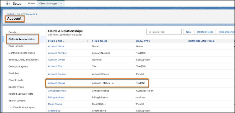Follow the SETUP breadcrumb link
The height and width of the screenshot is (113, 235).
coord(10,14)
